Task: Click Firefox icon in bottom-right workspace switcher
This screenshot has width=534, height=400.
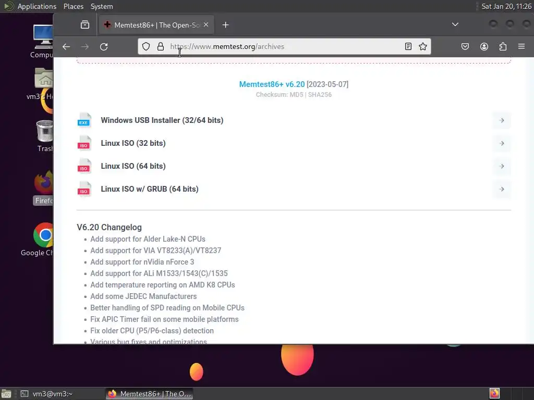Action: tap(494, 394)
